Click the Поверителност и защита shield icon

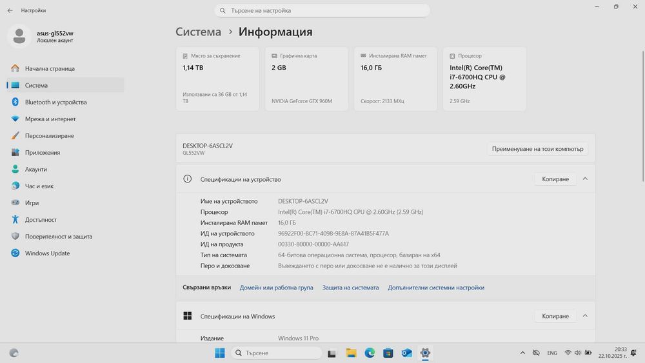15,237
